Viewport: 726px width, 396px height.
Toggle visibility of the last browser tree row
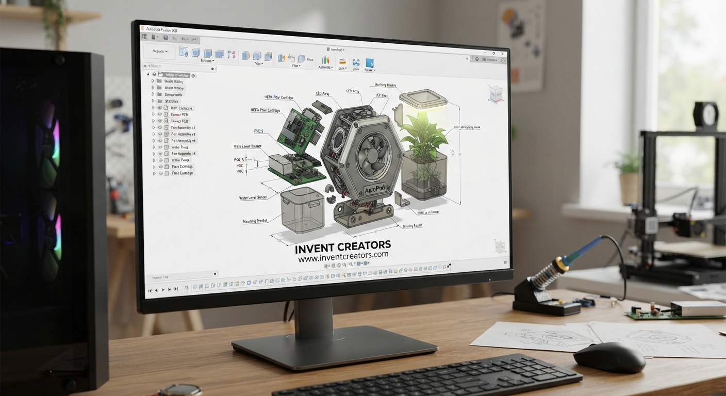pyautogui.click(x=161, y=173)
